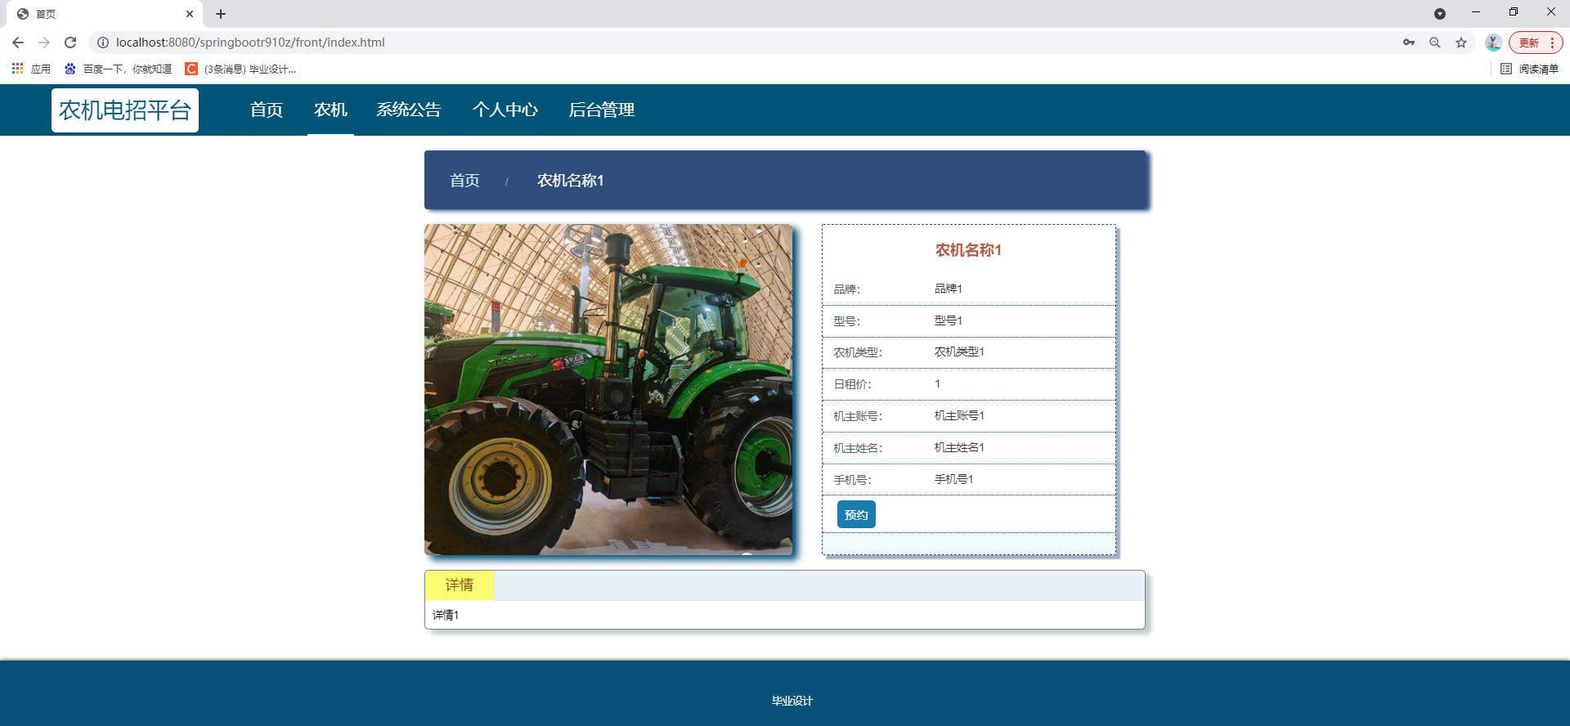Click the 型号1 value

(x=949, y=320)
